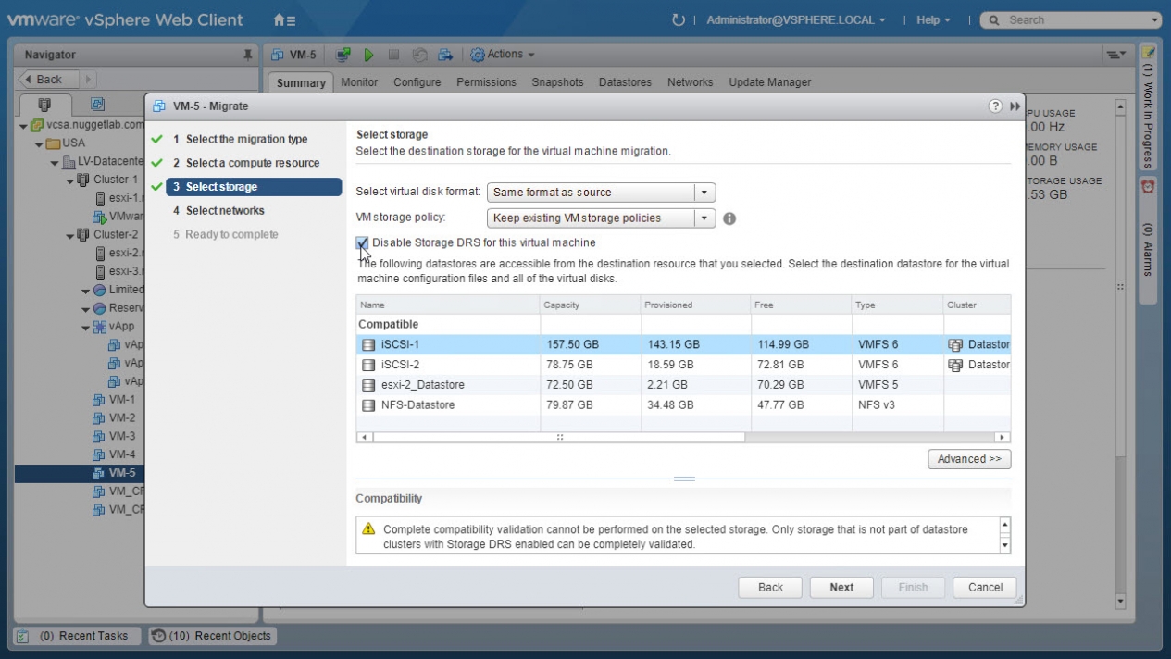Collapse the Cluster-2 tree node
The height and width of the screenshot is (659, 1171).
[x=70, y=234]
